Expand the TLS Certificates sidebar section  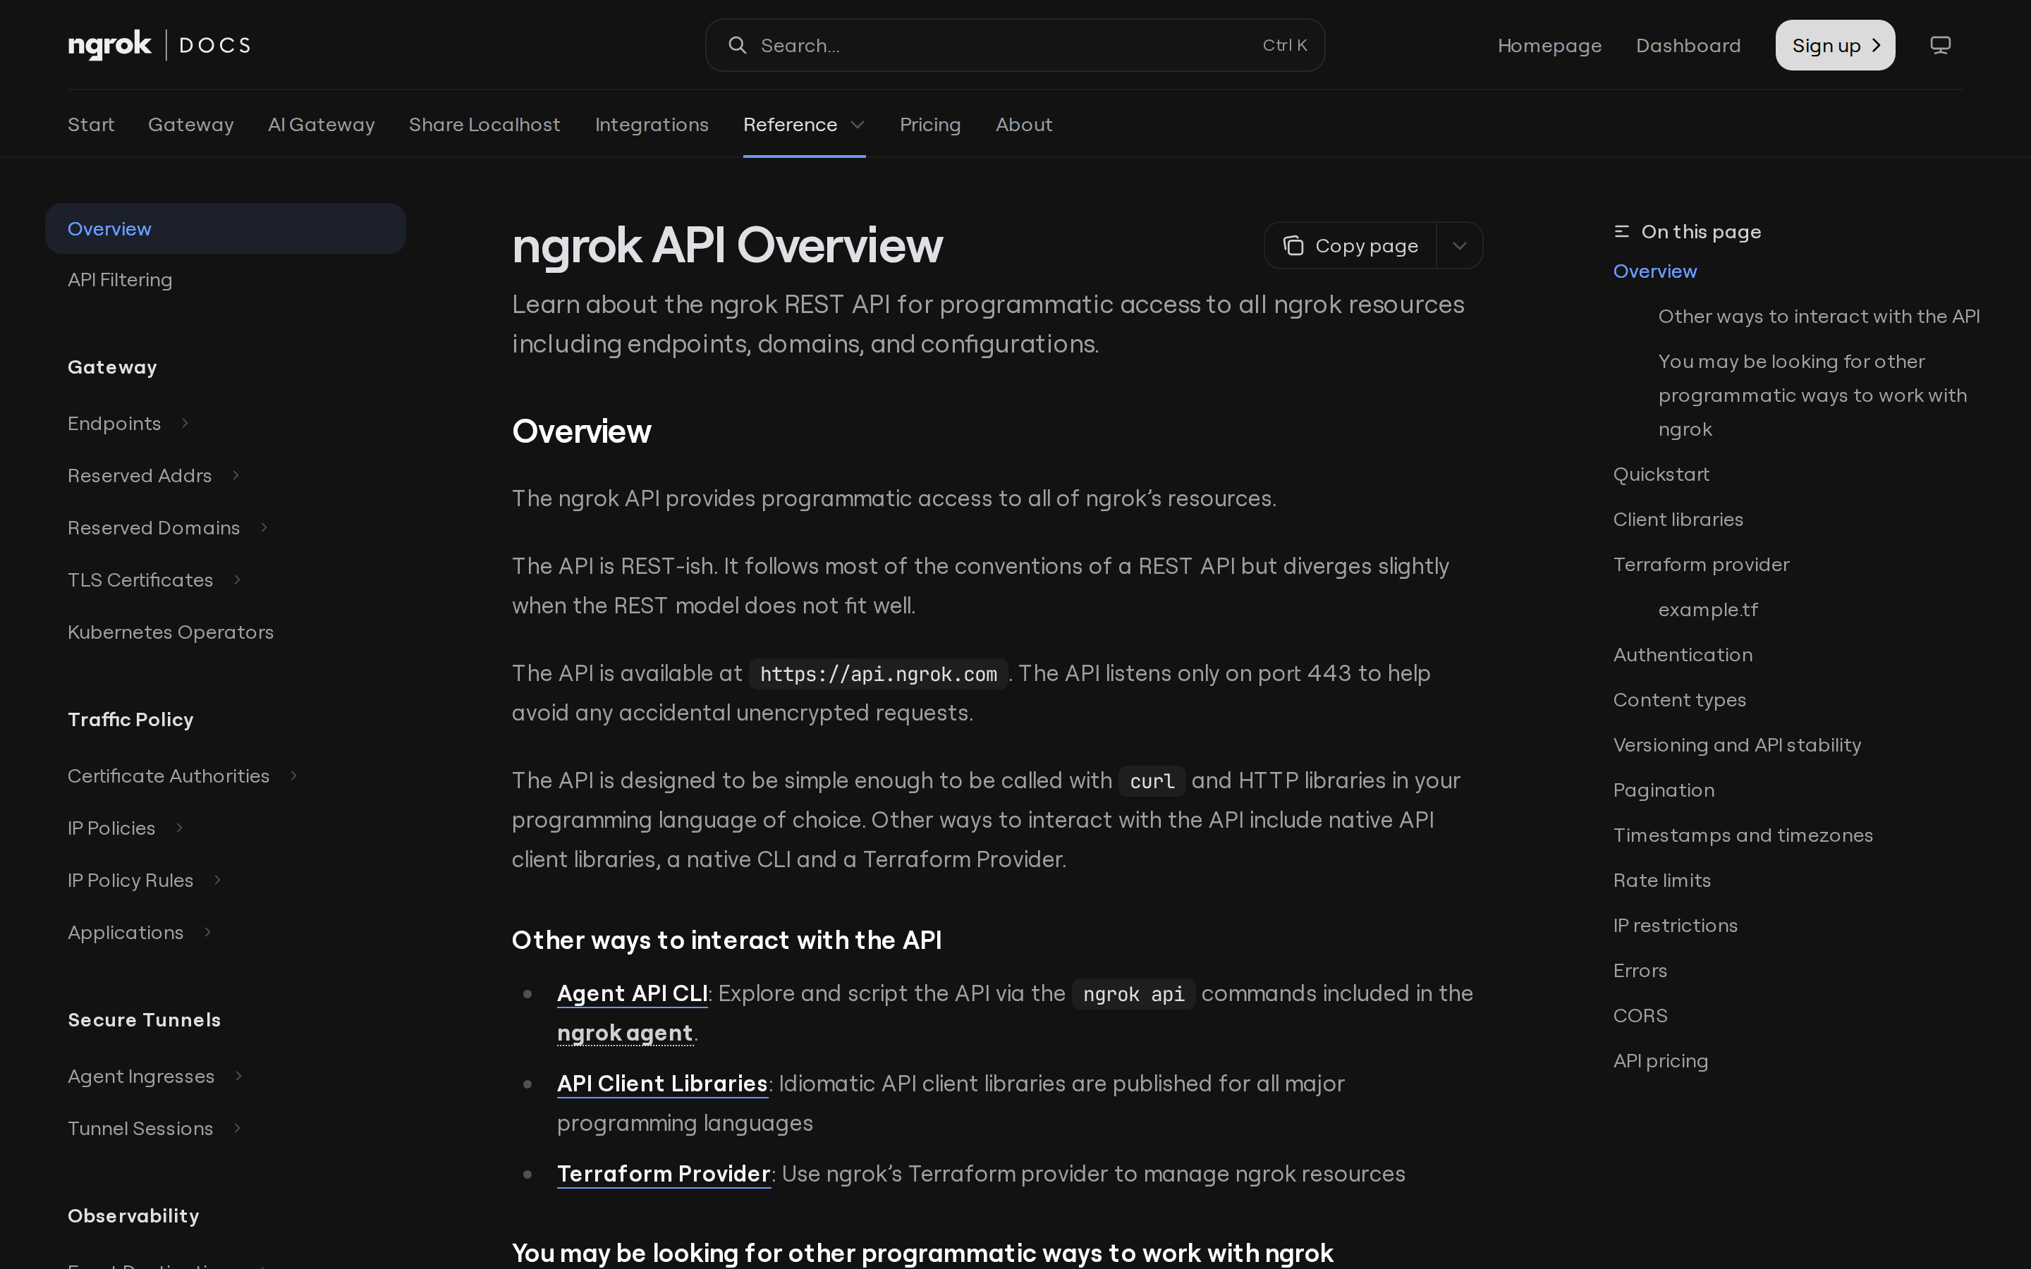tap(238, 580)
